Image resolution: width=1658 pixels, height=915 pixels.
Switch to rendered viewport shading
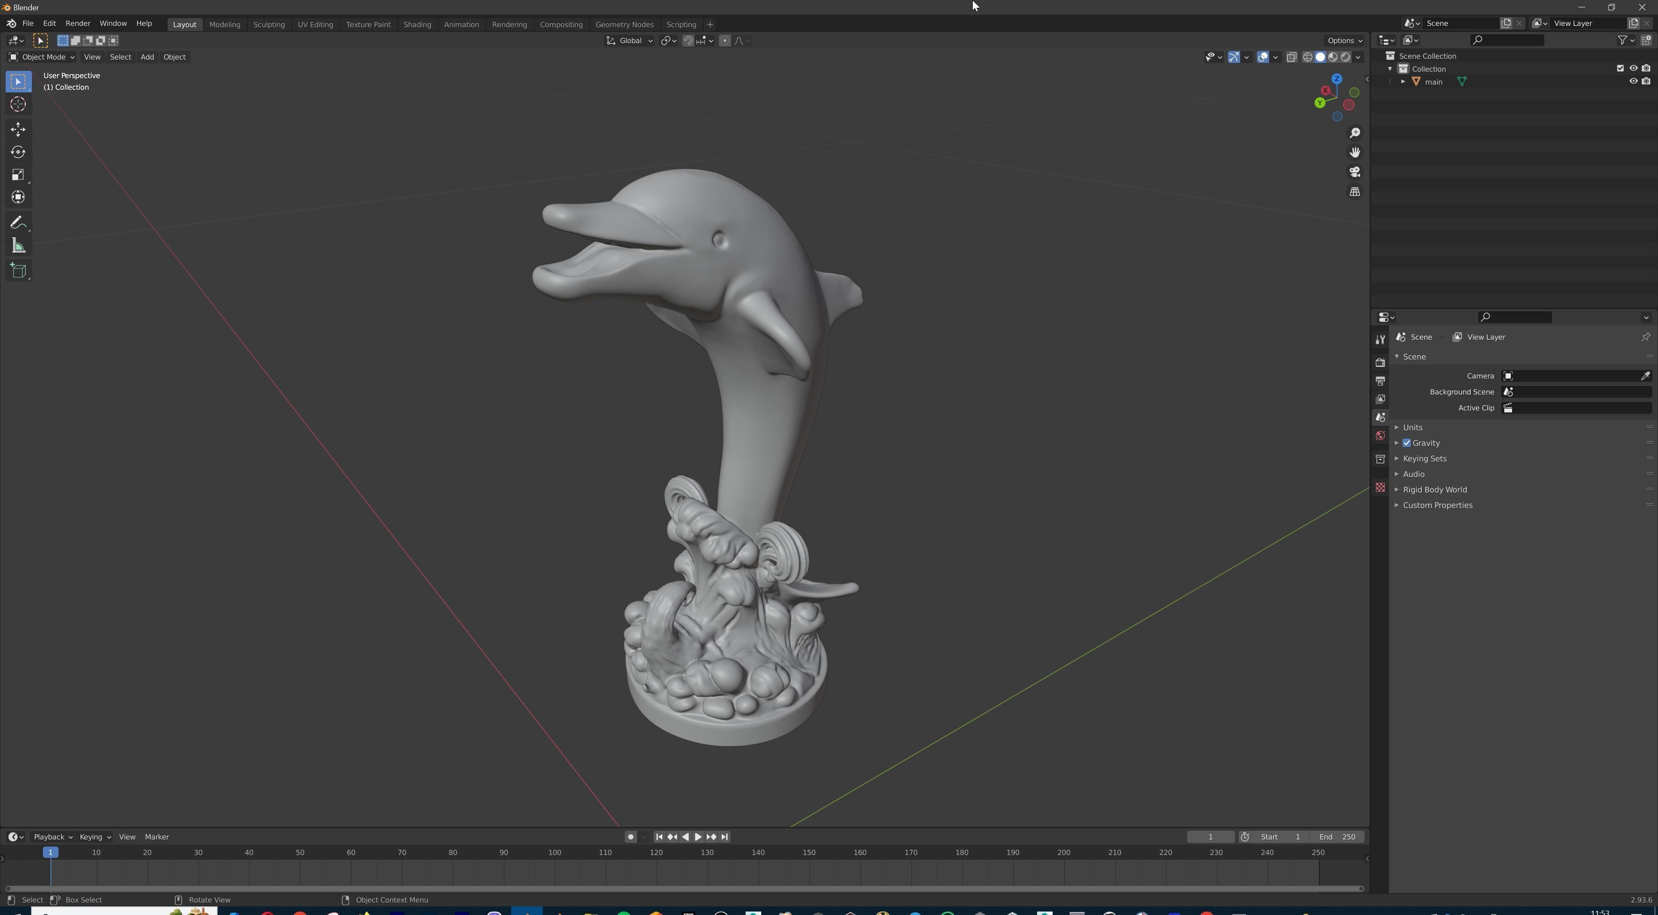point(1345,57)
